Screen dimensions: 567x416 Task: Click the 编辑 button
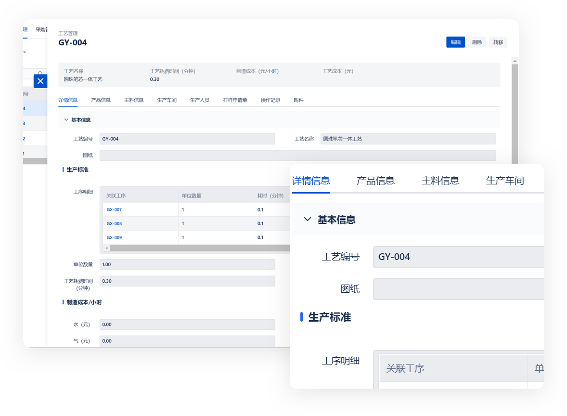point(455,42)
